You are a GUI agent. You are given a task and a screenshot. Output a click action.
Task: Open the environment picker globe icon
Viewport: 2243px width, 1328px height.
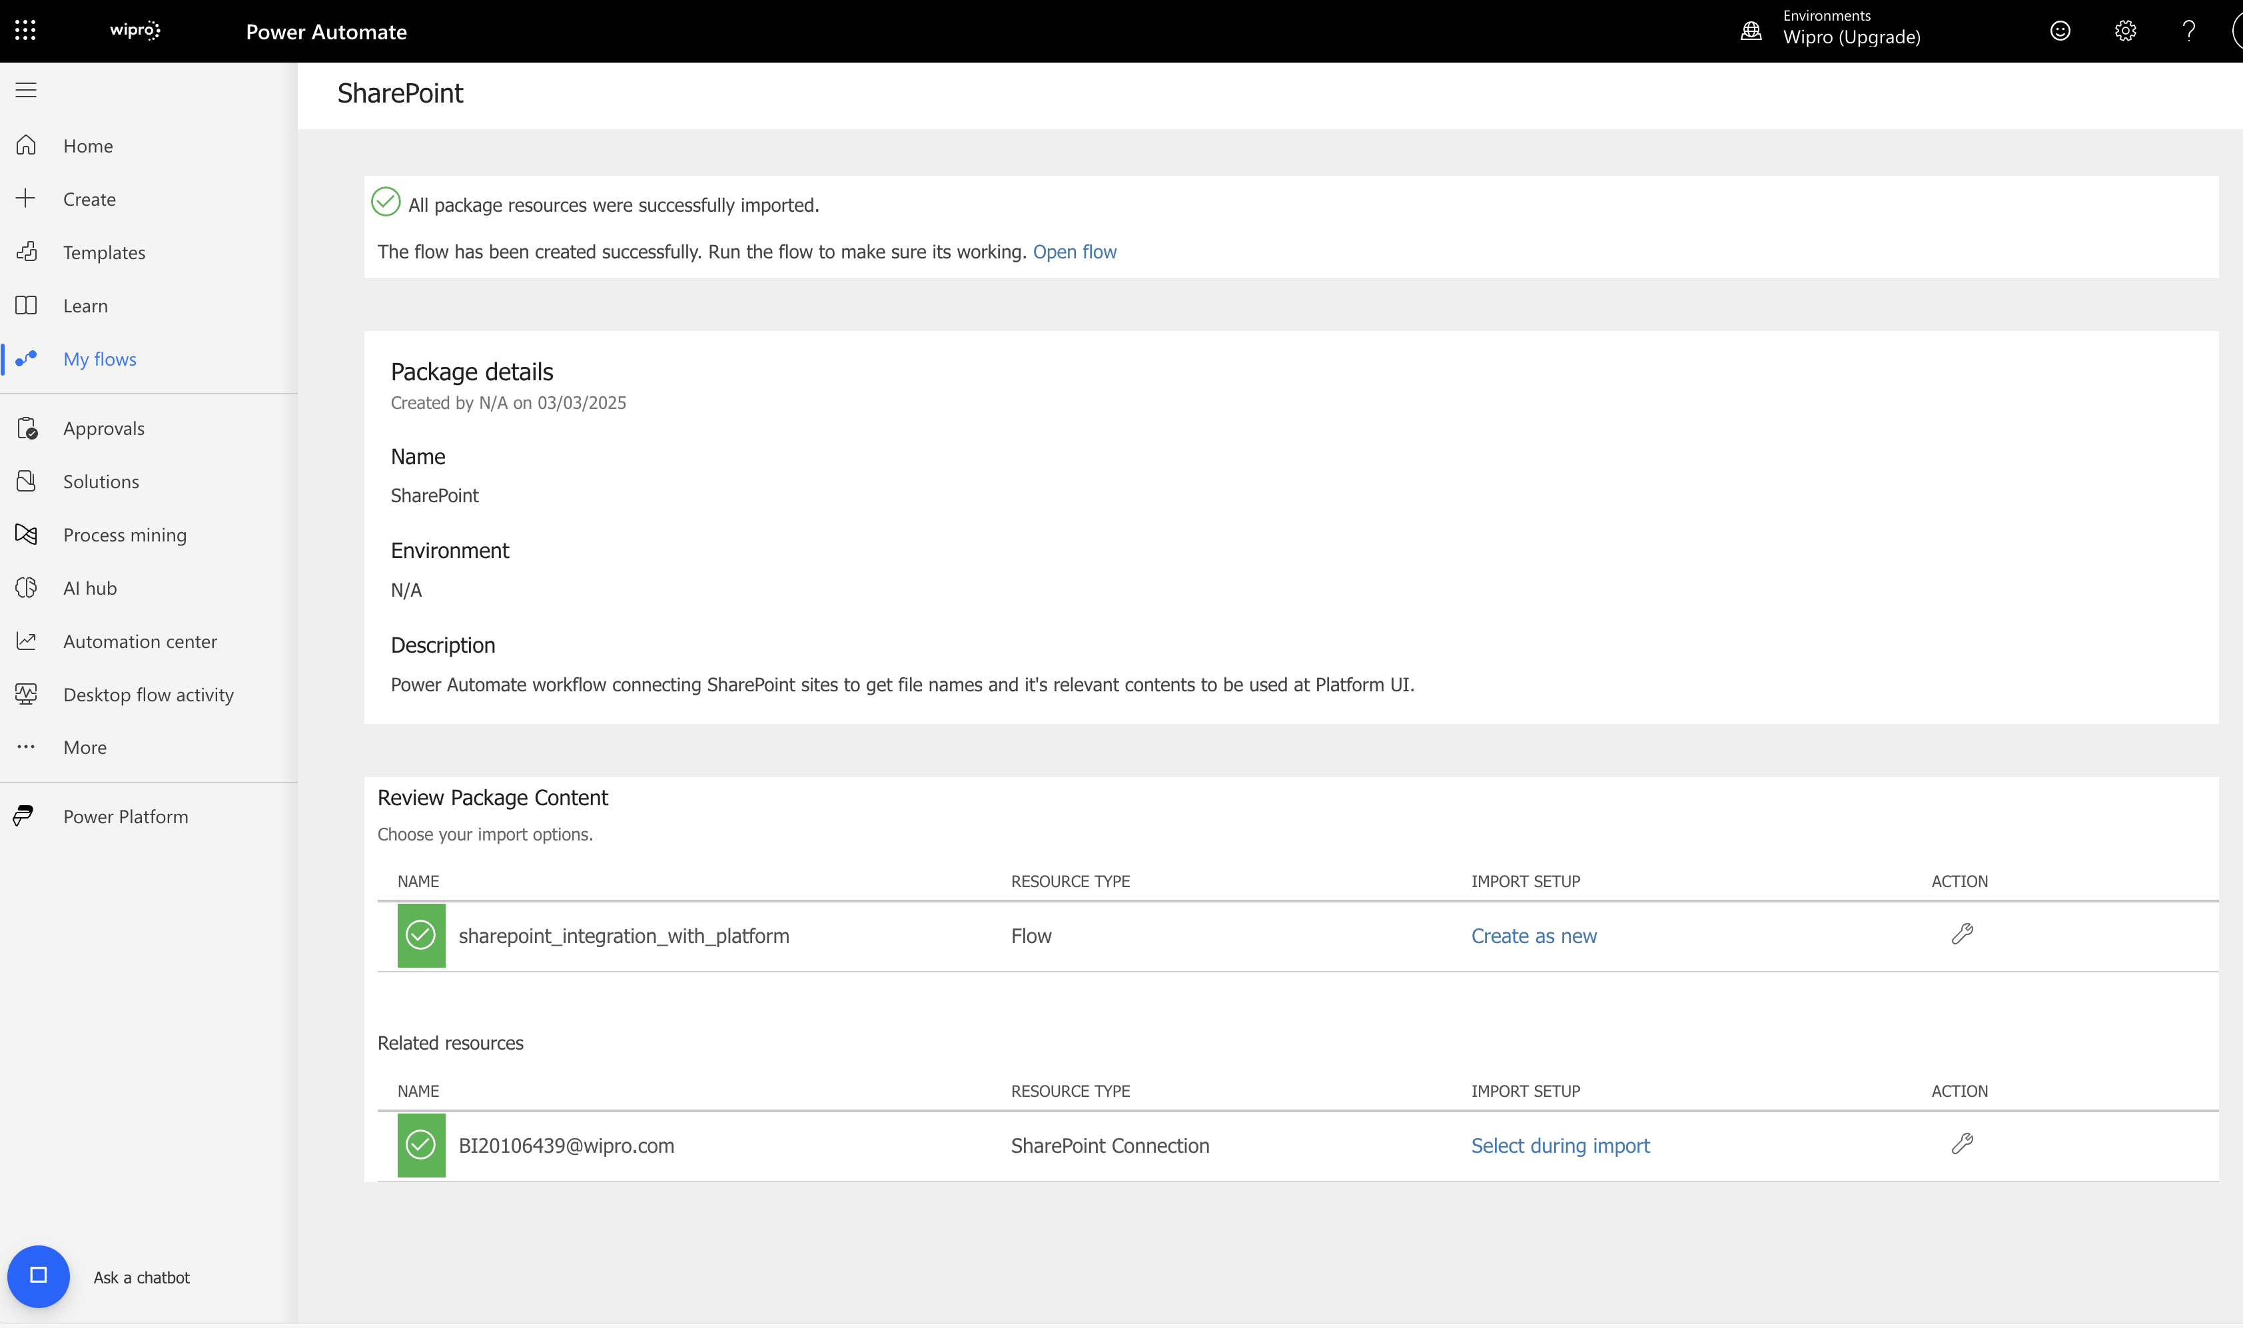(1751, 31)
